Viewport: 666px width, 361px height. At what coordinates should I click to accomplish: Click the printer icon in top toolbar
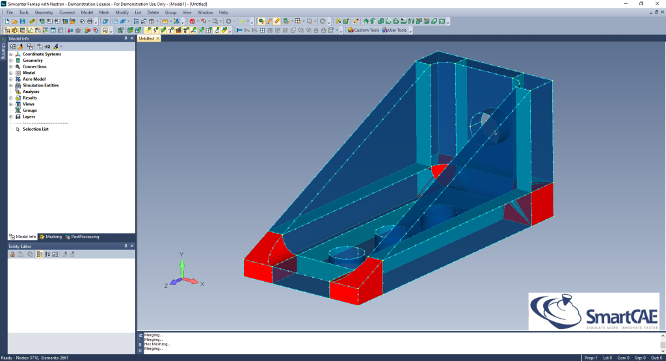point(90,21)
